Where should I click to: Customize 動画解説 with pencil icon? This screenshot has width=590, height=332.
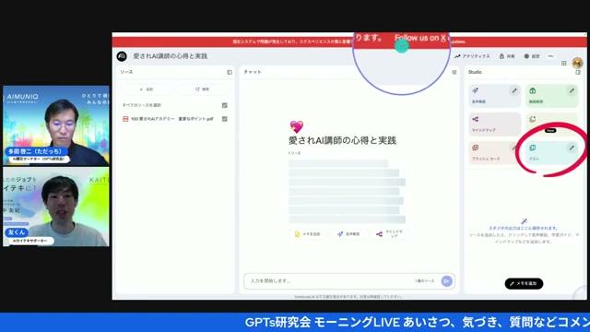point(572,90)
